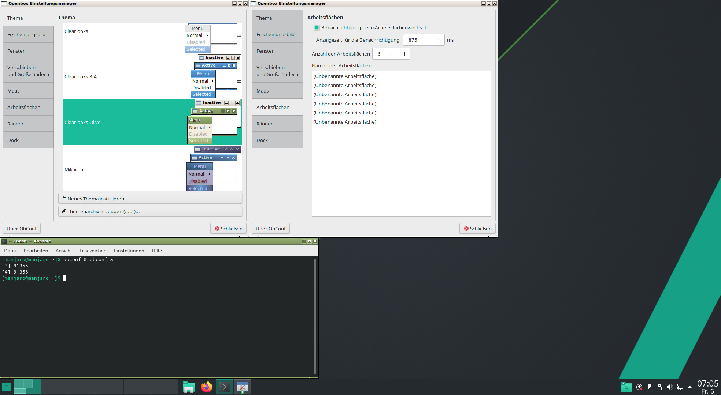Open Dock tab in right ObConf window
The height and width of the screenshot is (395, 721).
277,140
